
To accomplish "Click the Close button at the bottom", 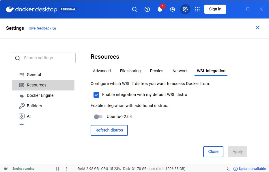I will click(x=213, y=151).
